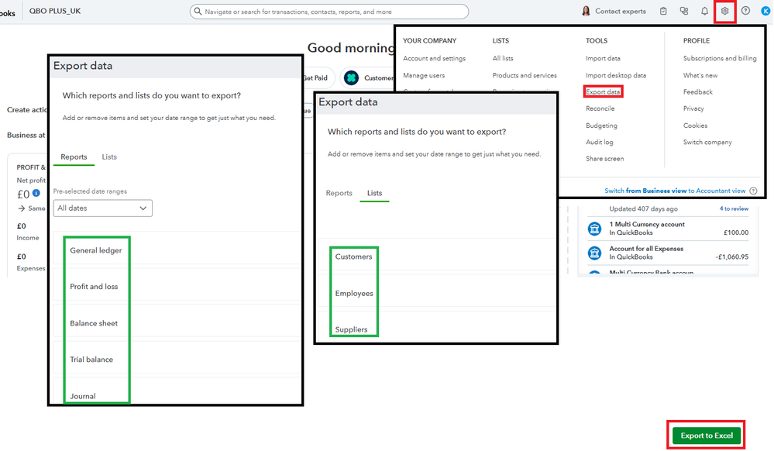Switch to Lists tab in left Export data
This screenshot has width=774, height=451.
[x=109, y=157]
